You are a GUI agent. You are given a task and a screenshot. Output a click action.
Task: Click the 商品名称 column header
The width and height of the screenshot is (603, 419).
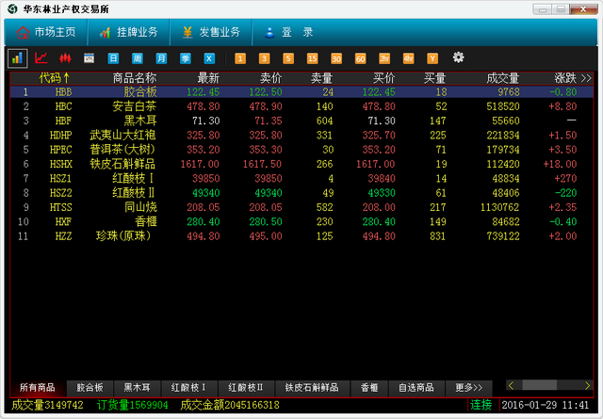[x=135, y=78]
